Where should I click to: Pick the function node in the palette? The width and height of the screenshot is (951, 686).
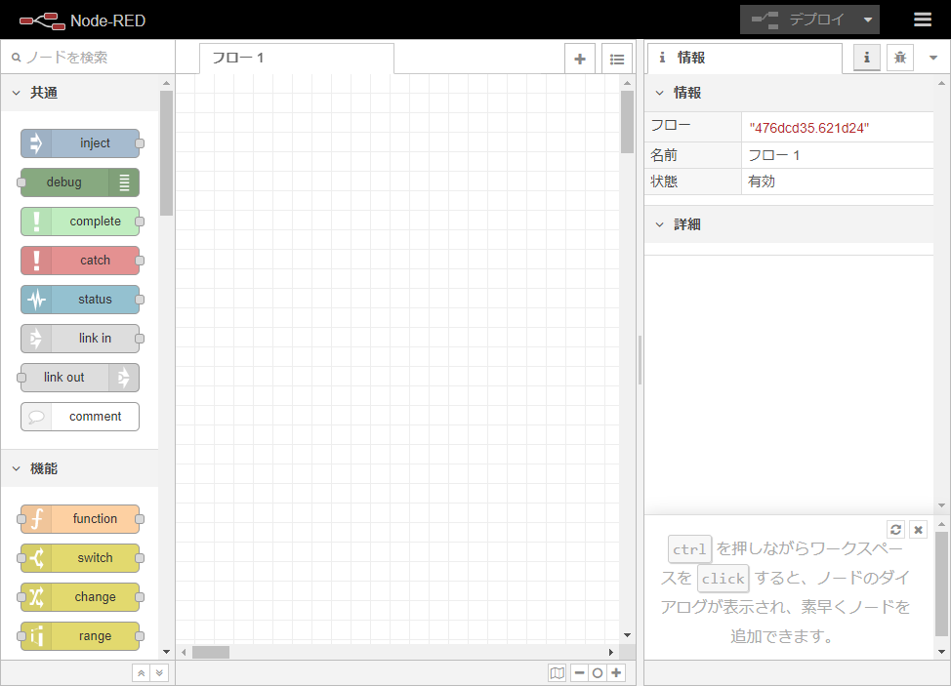click(x=79, y=518)
